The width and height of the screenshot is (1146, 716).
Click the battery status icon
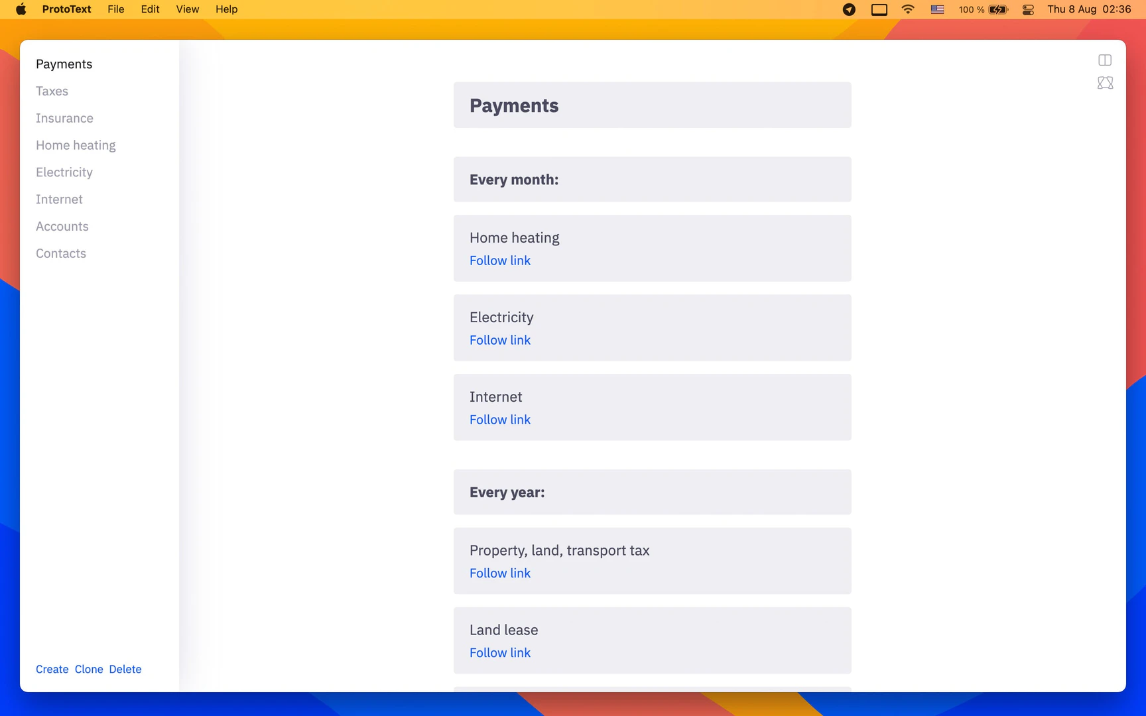[998, 9]
